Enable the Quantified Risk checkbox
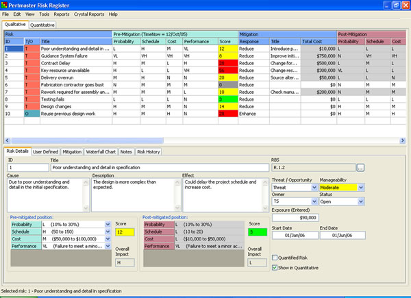Image resolution: width=411 pixels, height=298 pixels. (275, 258)
